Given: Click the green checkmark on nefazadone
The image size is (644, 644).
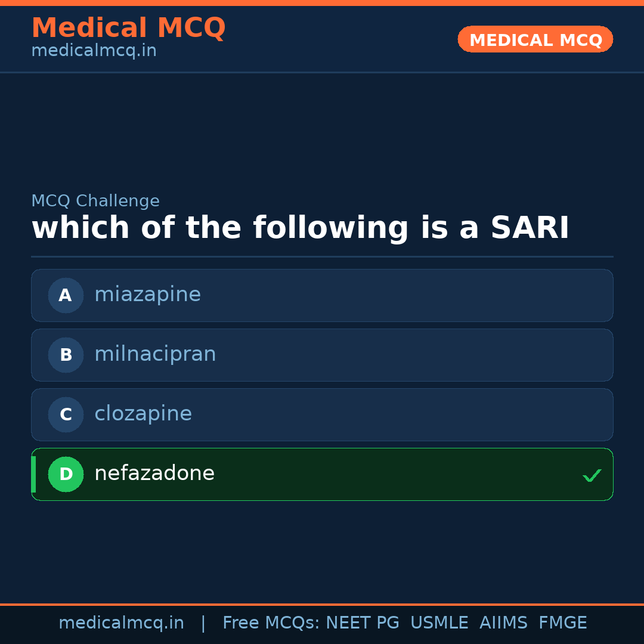Looking at the screenshot, I should pos(592,475).
